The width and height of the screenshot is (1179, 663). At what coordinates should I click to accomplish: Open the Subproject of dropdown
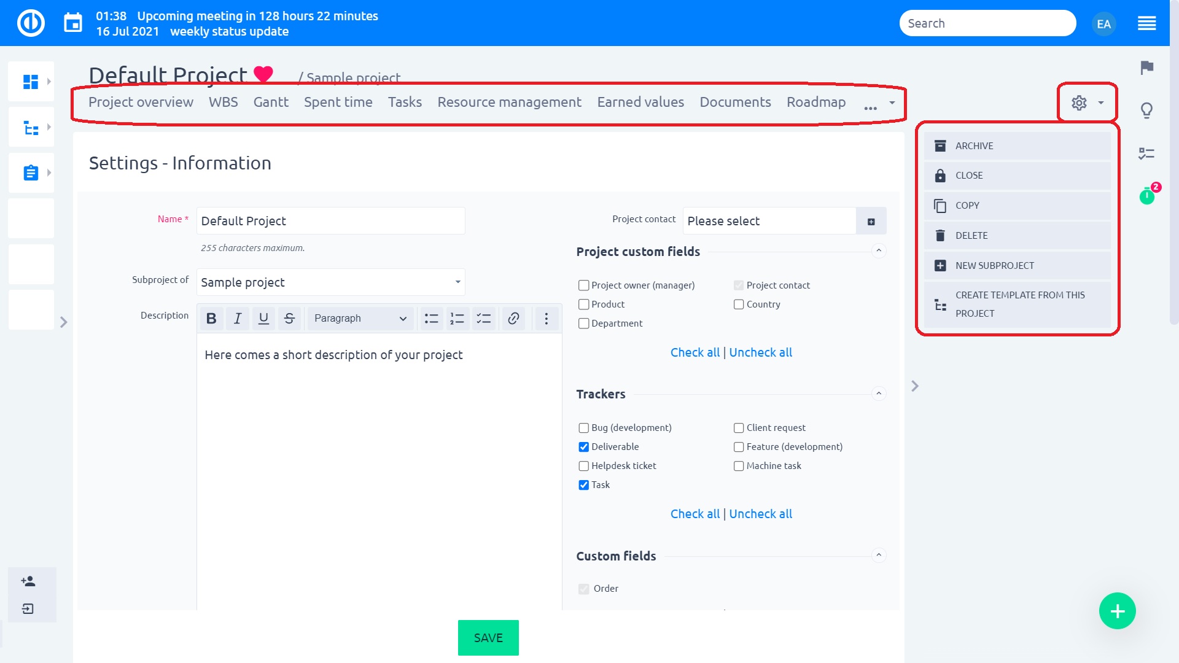click(x=330, y=282)
